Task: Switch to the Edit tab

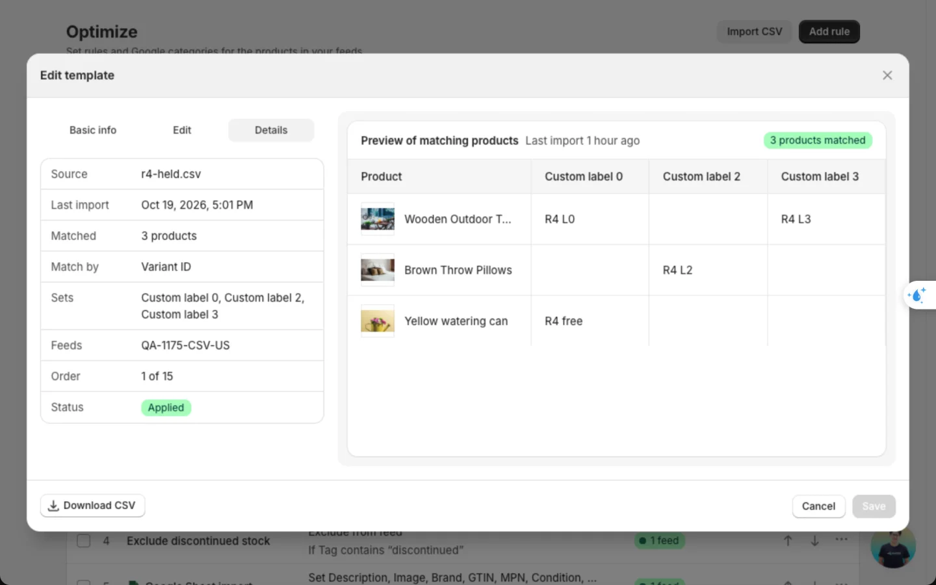Action: [182, 130]
